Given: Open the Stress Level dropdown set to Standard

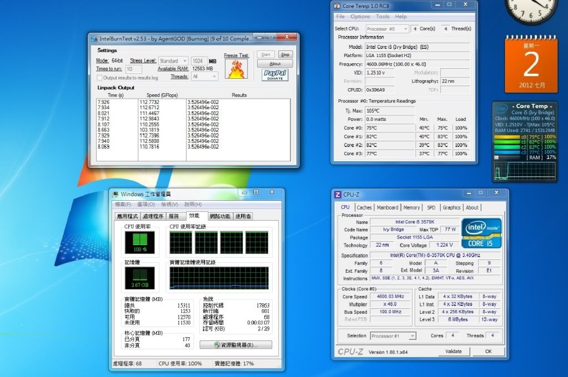Looking at the screenshot, I should coord(173,61).
